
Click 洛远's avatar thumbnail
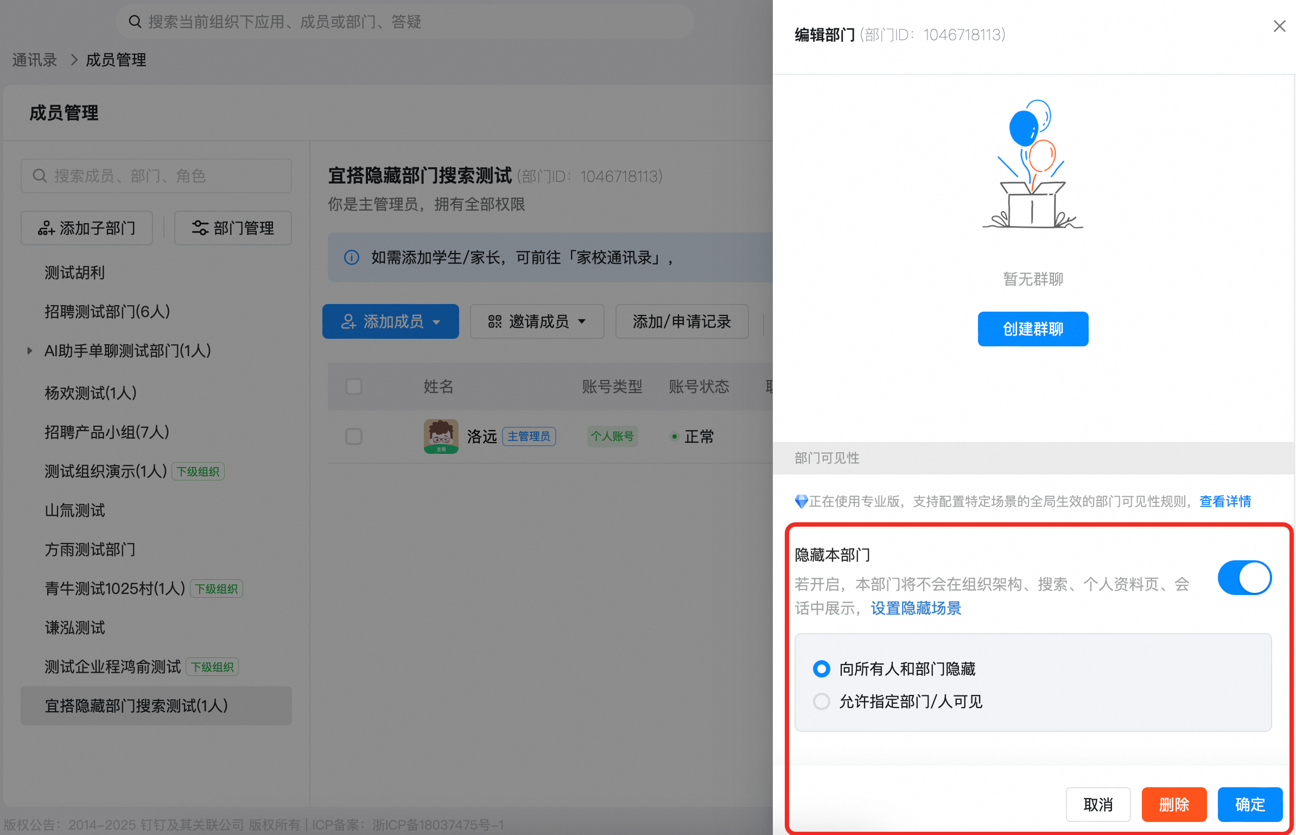pyautogui.click(x=441, y=436)
